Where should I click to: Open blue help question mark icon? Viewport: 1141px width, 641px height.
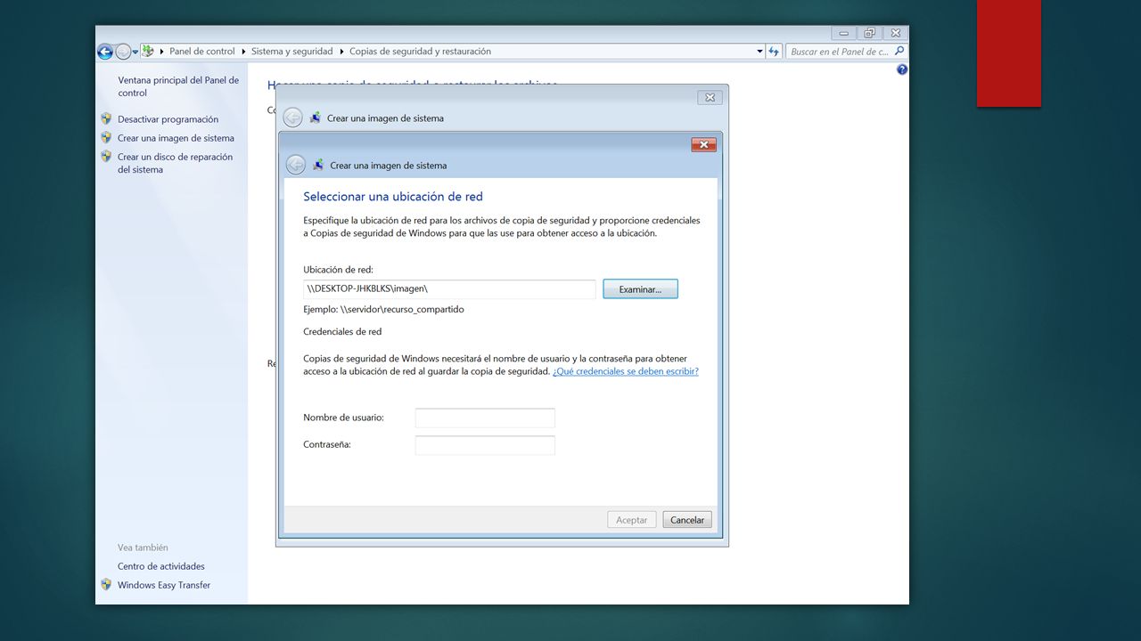pos(902,69)
